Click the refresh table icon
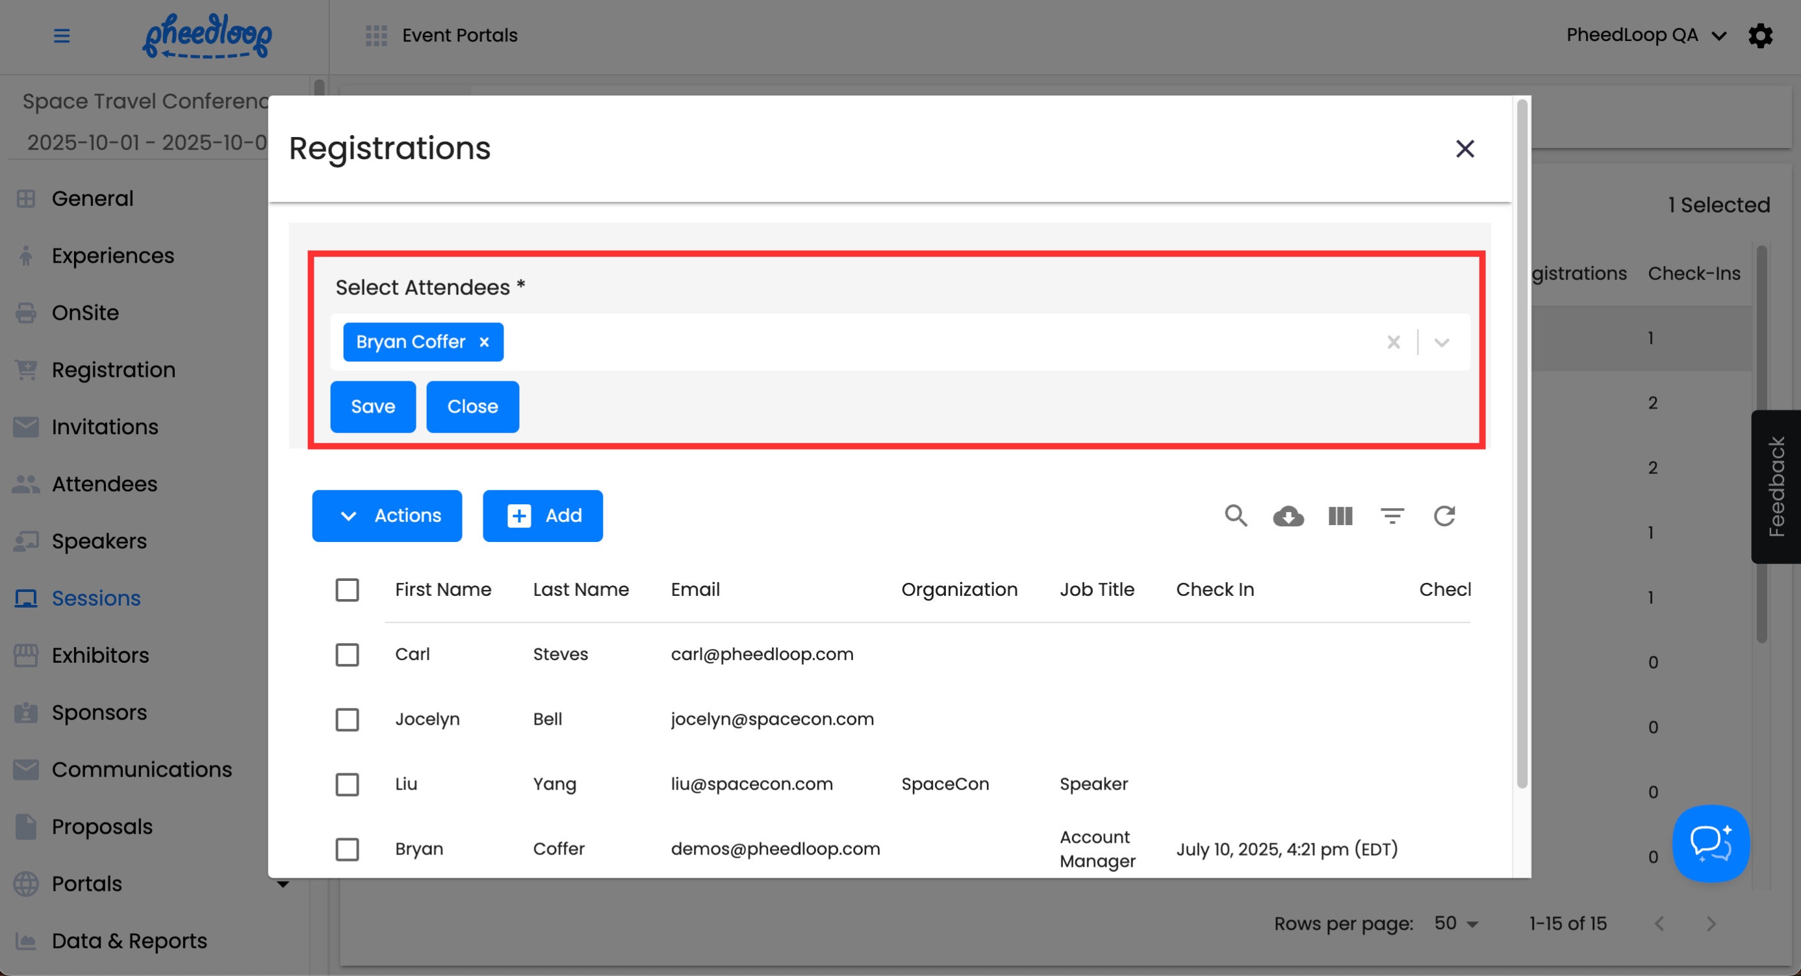The height and width of the screenshot is (976, 1801). (x=1444, y=516)
